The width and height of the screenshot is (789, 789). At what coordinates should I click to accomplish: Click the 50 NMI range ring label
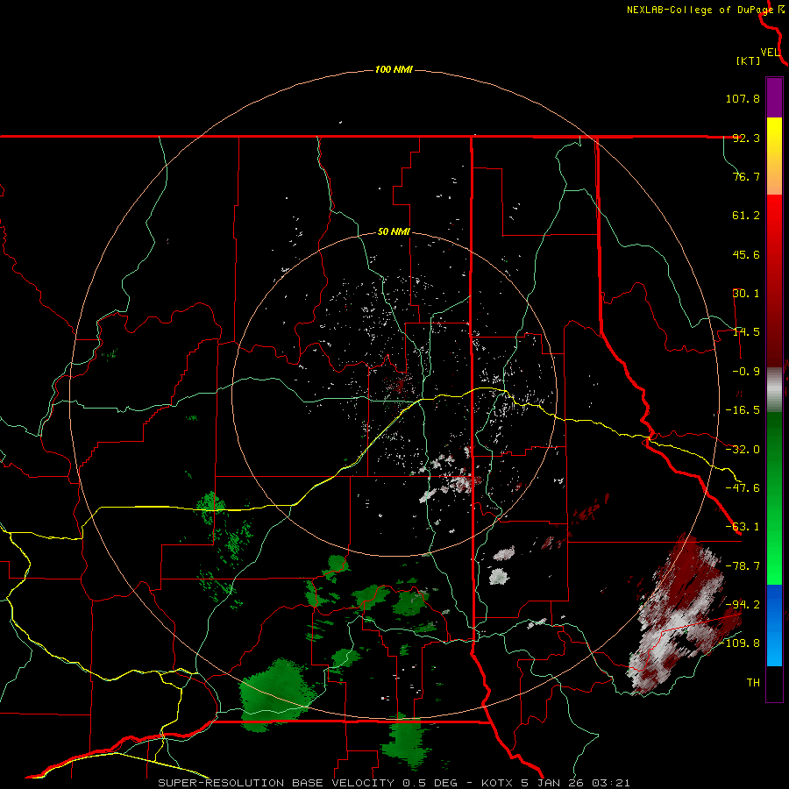(394, 232)
